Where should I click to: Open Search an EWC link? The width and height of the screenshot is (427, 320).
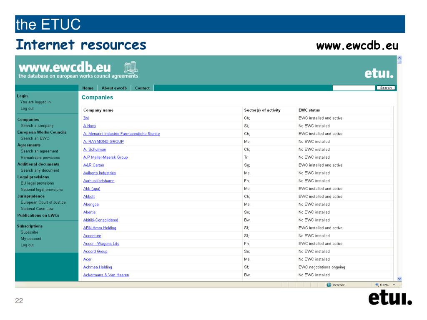35,138
